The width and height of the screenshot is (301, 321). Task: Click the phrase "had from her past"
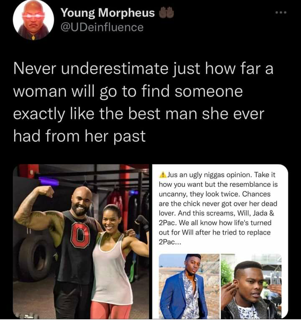tap(79, 136)
